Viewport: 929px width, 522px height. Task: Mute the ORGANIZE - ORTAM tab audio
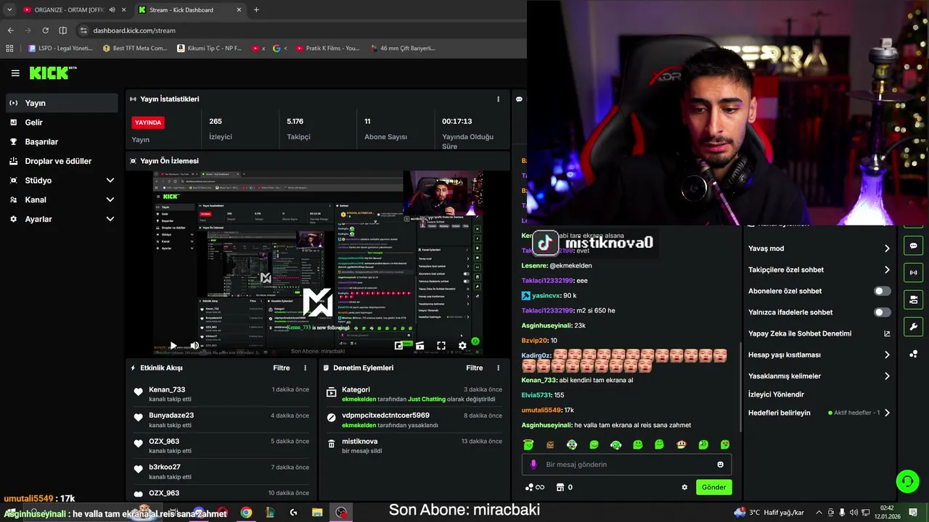pyautogui.click(x=112, y=10)
